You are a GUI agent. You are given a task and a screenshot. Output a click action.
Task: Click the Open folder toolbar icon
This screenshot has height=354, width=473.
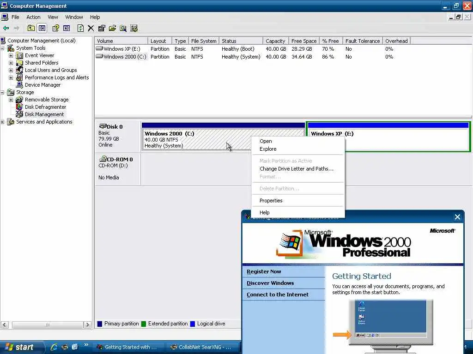[x=112, y=28]
